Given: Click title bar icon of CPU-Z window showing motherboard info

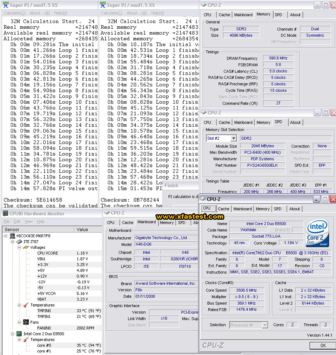Looking at the screenshot, I should 107,213.
